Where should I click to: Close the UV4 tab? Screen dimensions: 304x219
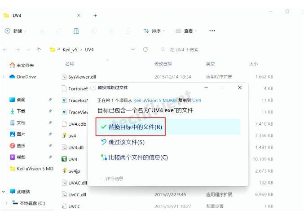(79, 15)
